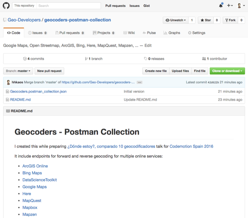Click the GitHub Octocat logo
The image size is (248, 218).
click(6, 6)
